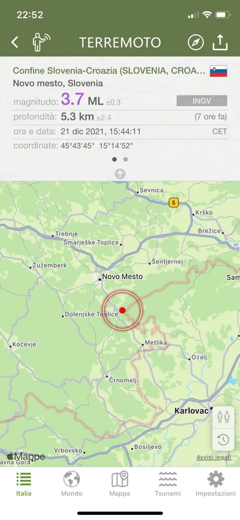Go to the Tsunami tab
Image resolution: width=240 pixels, height=520 pixels.
click(168, 484)
